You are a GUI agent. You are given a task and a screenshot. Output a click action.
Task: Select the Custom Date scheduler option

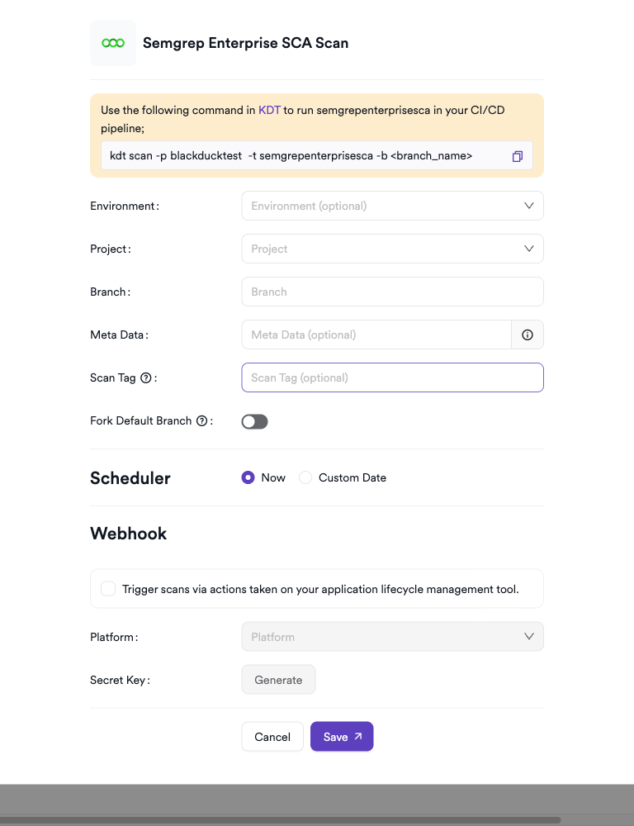coord(305,477)
